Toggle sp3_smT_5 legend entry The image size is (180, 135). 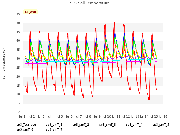click(x=158, y=125)
